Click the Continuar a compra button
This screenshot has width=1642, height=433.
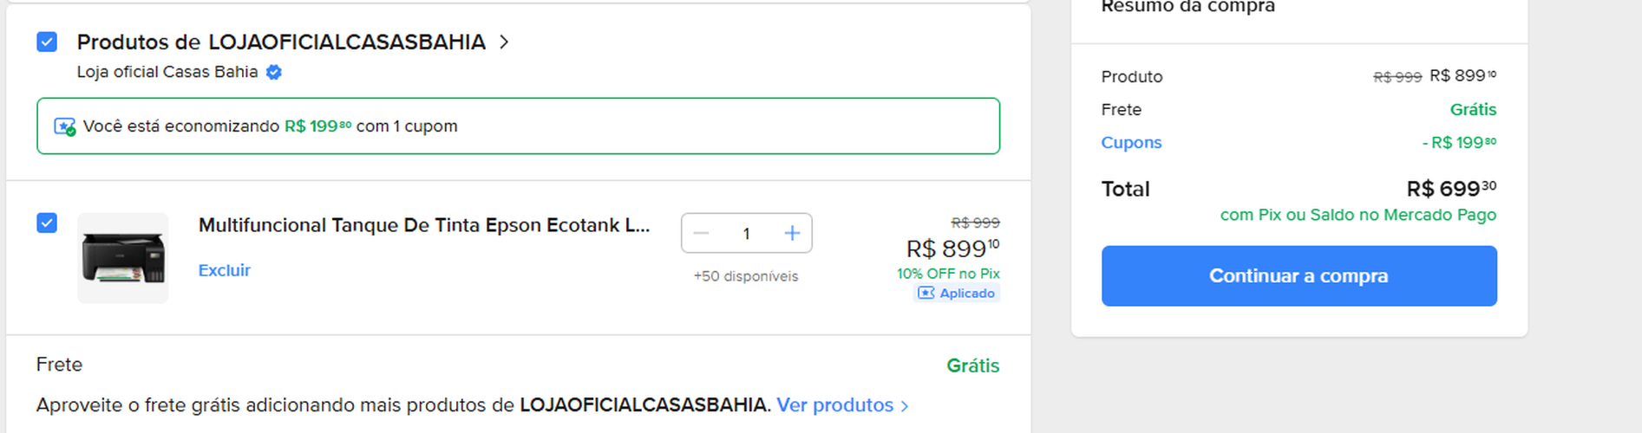tap(1299, 276)
